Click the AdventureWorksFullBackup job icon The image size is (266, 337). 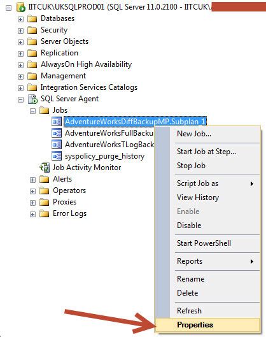(x=57, y=133)
